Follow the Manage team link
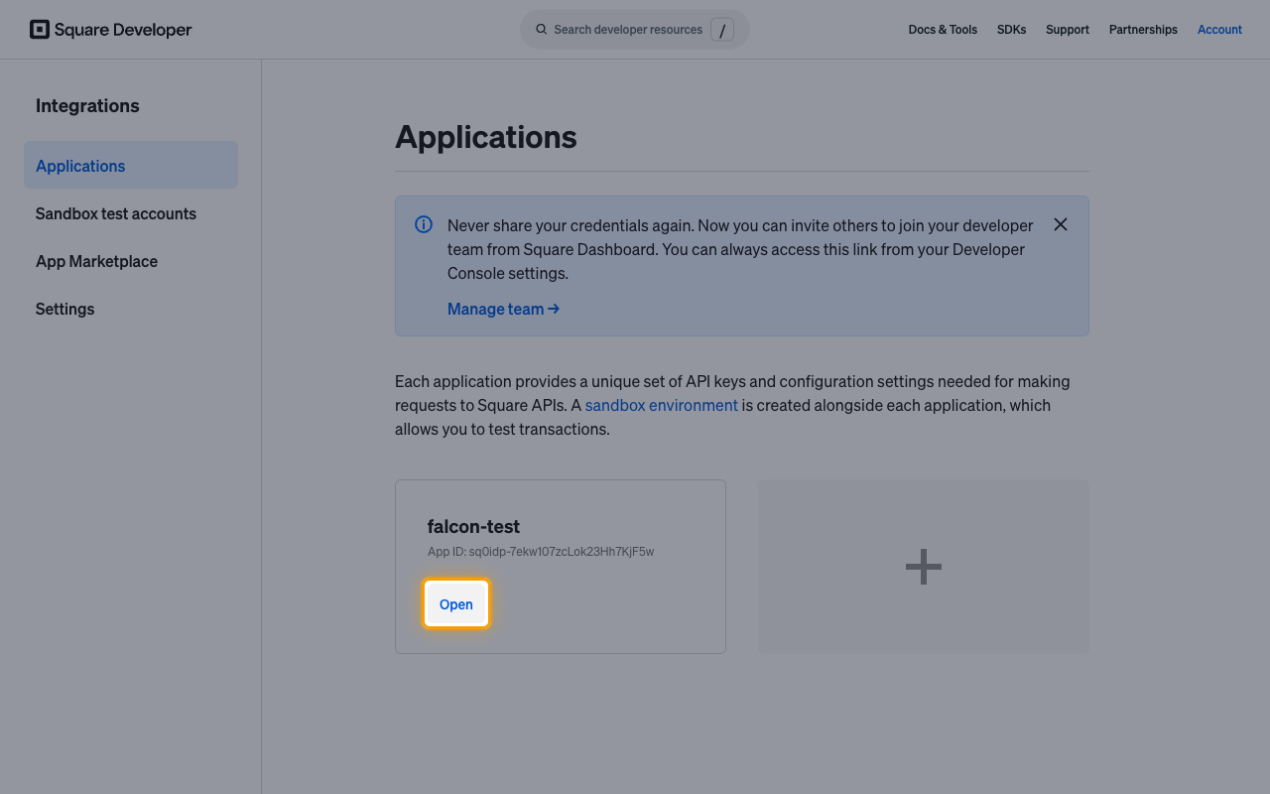 [x=504, y=309]
